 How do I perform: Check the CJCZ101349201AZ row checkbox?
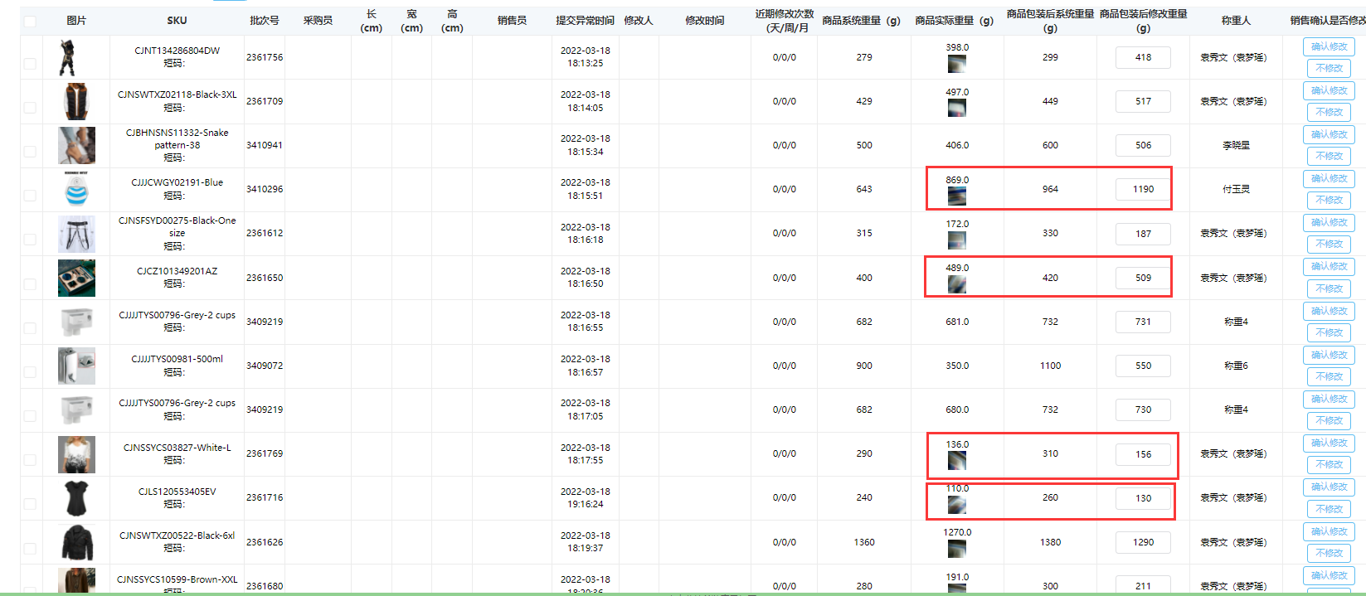tap(30, 284)
